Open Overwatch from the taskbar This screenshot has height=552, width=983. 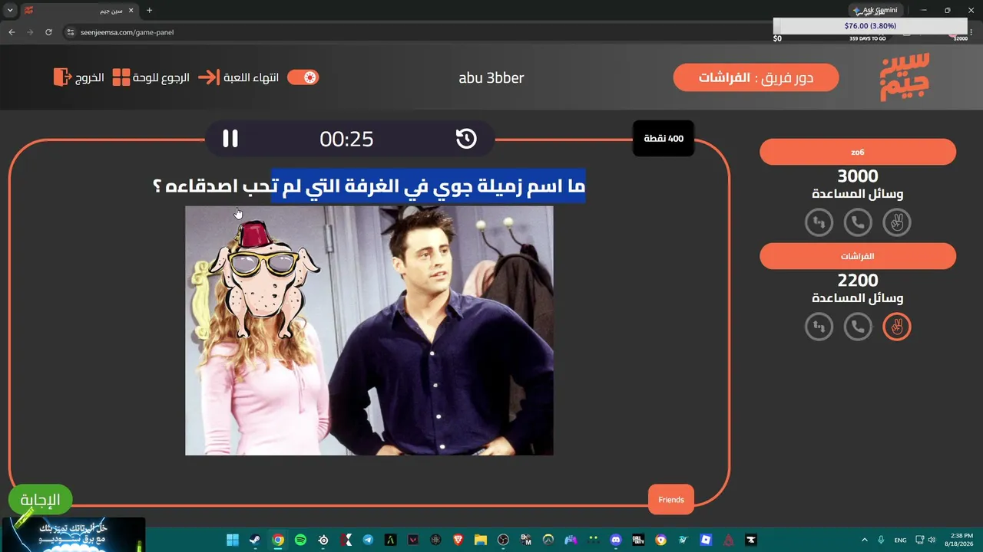coord(548,540)
